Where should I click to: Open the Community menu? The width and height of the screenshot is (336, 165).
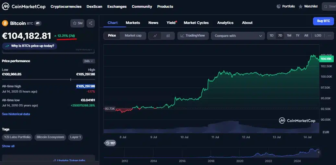click(142, 6)
